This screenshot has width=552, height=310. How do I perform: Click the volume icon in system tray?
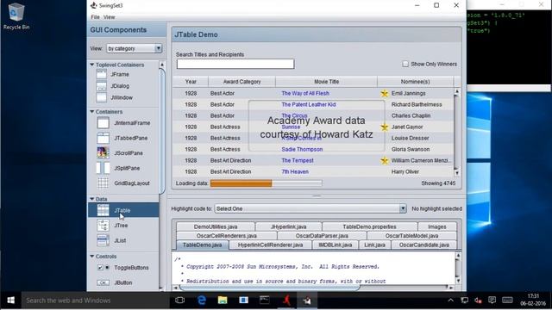point(478,301)
